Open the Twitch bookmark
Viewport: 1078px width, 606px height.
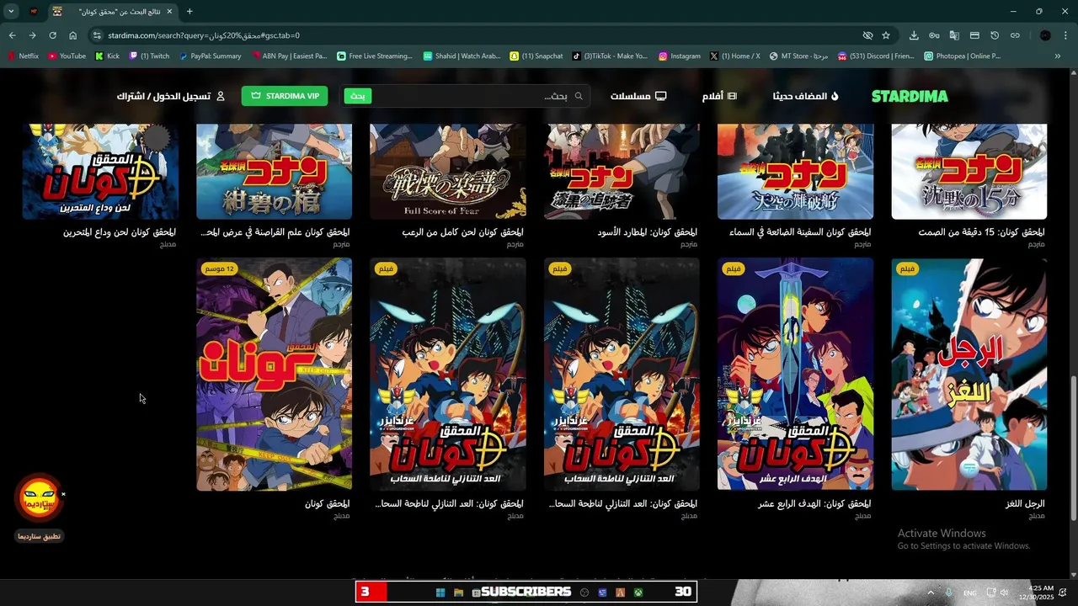[x=149, y=56]
